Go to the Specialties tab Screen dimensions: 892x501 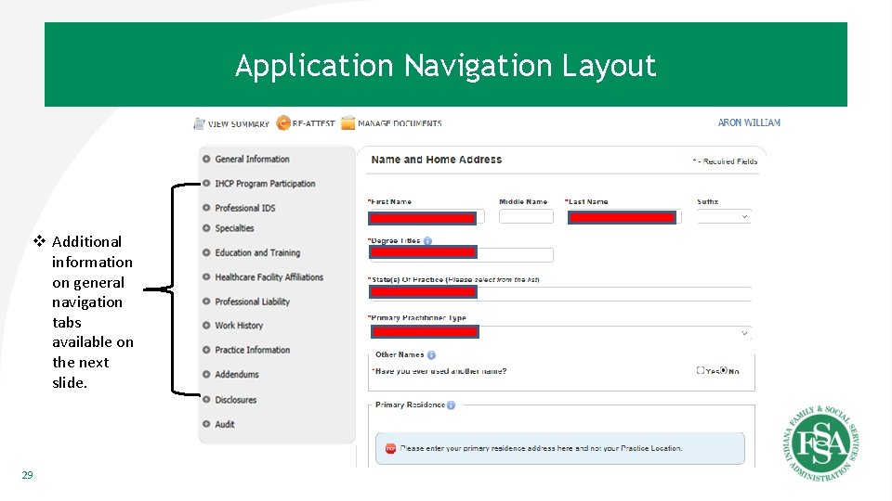(x=234, y=228)
